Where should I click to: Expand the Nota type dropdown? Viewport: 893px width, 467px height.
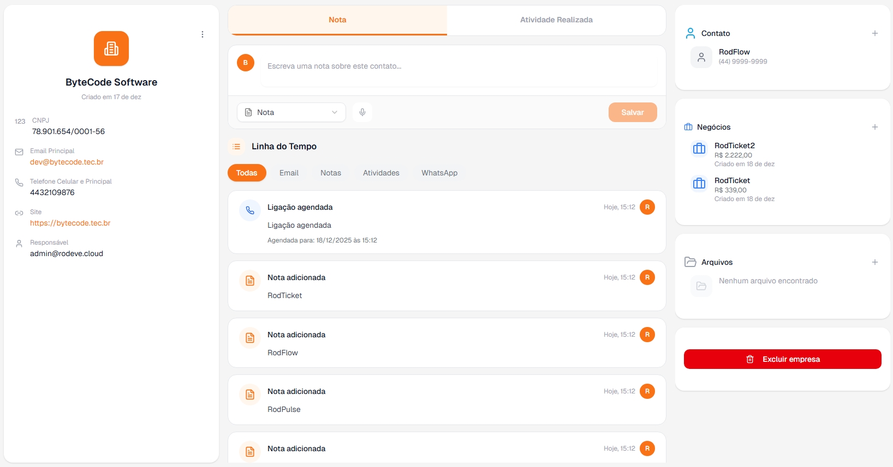tap(291, 112)
